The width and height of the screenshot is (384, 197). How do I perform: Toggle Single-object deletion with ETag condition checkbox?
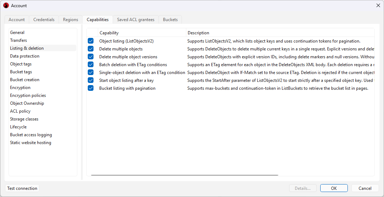(91, 72)
